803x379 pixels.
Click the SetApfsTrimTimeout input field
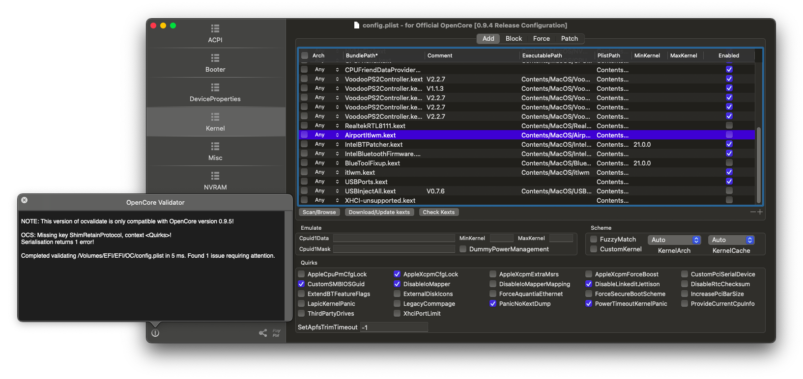click(394, 327)
